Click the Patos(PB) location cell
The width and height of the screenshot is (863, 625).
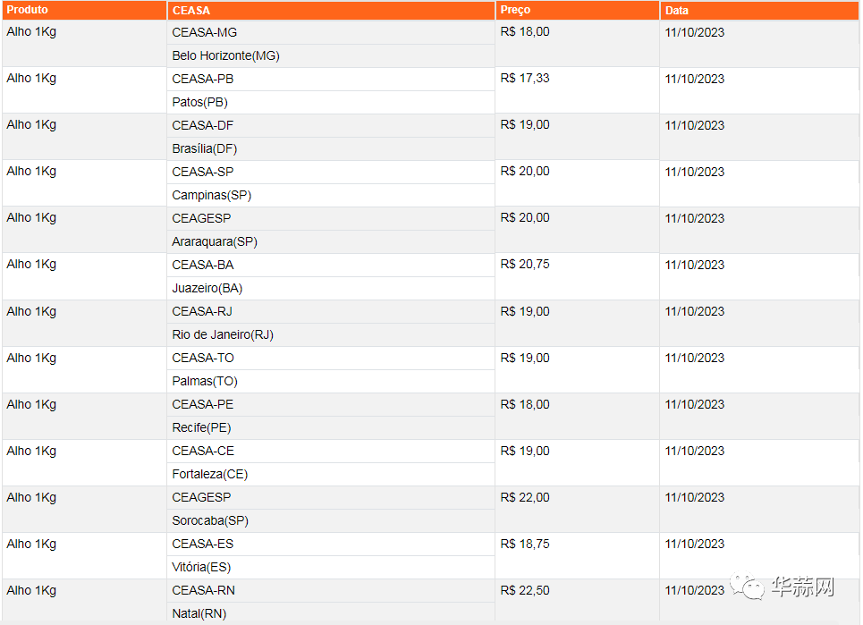(199, 102)
